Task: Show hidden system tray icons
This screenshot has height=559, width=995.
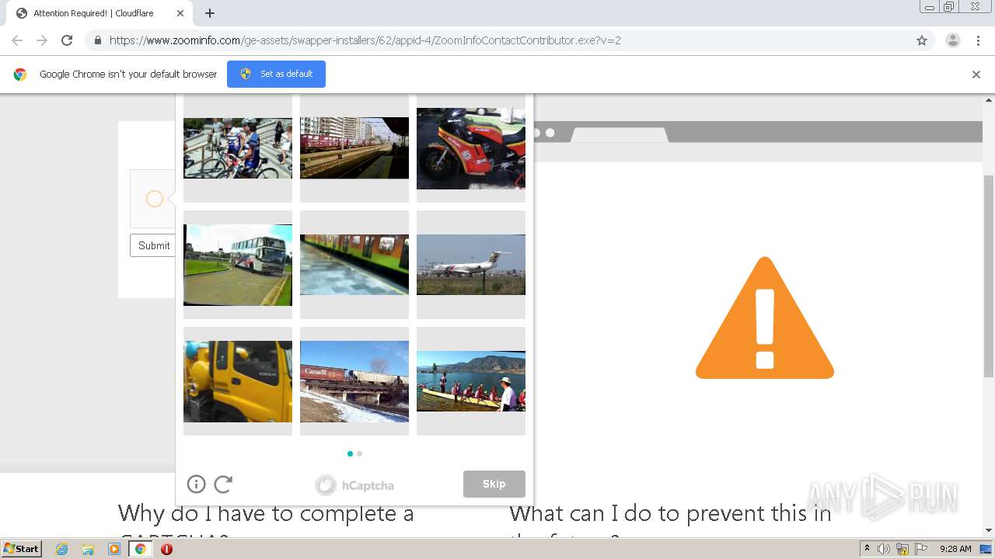Action: click(867, 549)
